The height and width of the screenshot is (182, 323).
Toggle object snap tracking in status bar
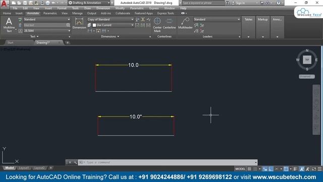277,169
